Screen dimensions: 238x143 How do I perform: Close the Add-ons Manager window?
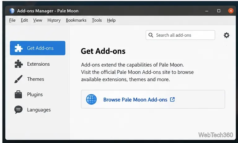pos(231,11)
